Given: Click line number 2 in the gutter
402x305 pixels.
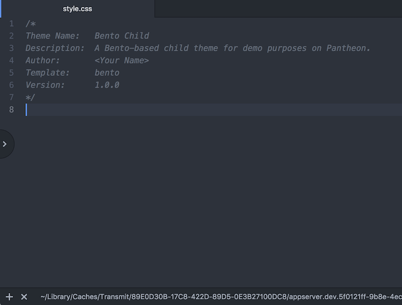Looking at the screenshot, I should pos(11,36).
